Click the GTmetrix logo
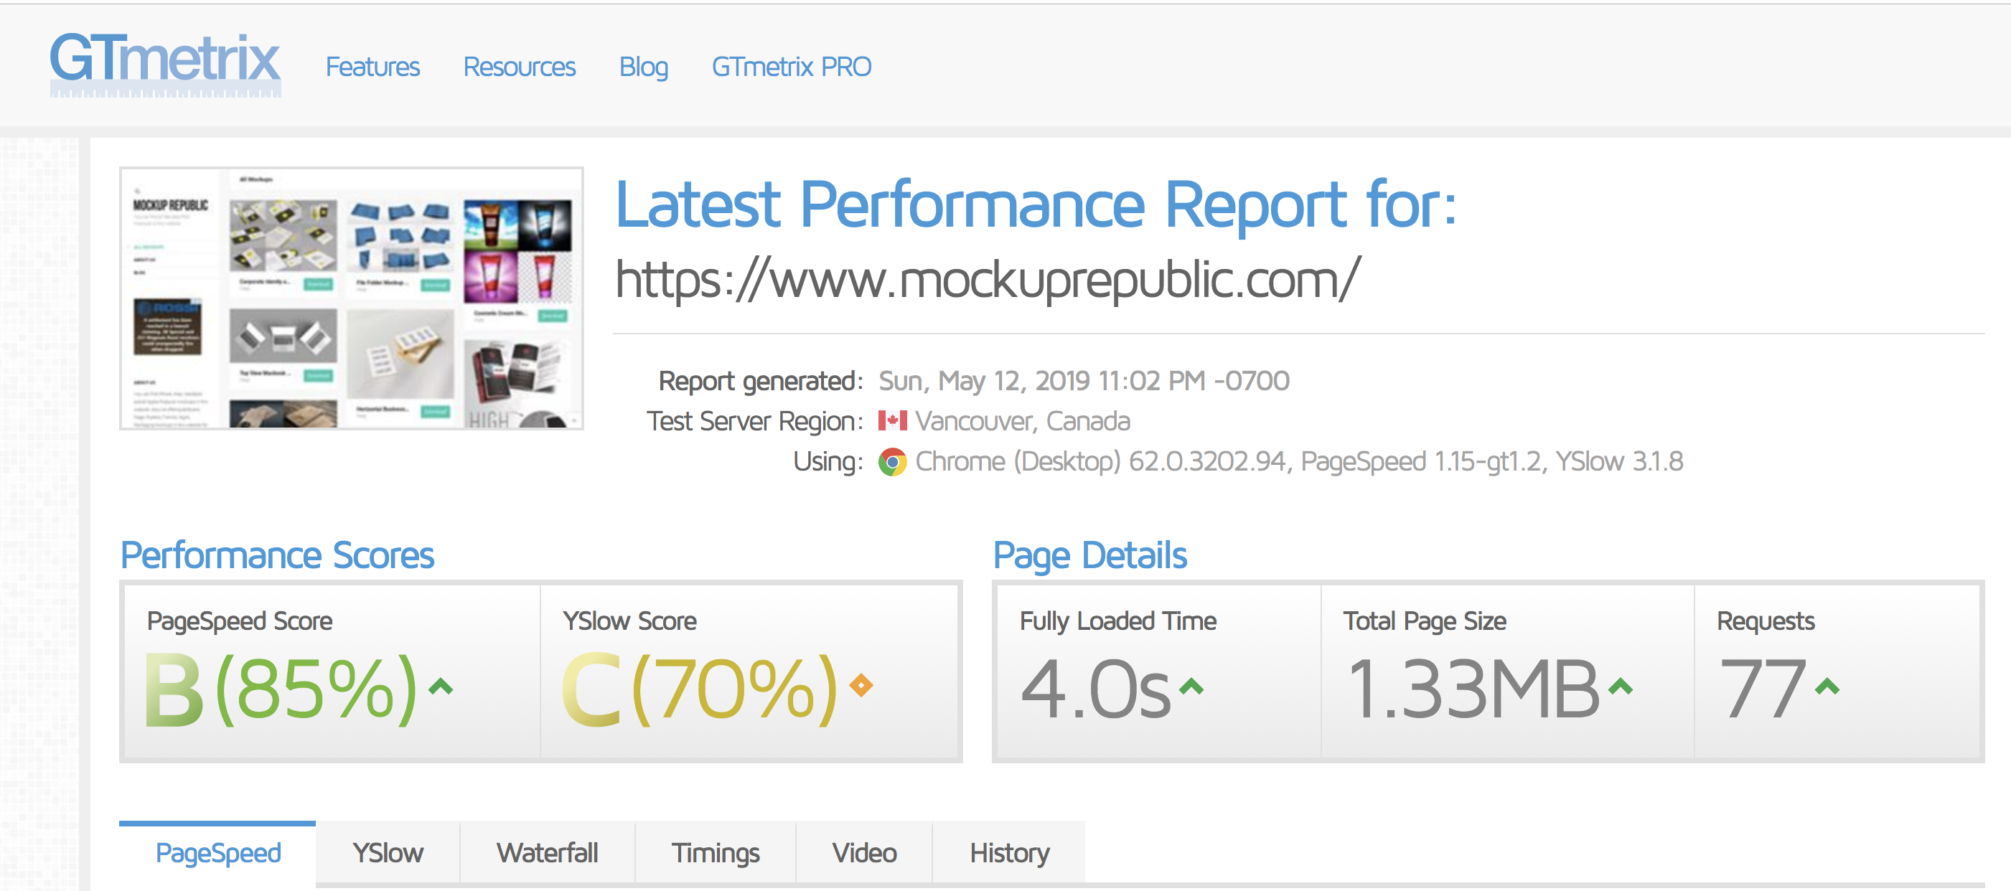The width and height of the screenshot is (2011, 891). [165, 64]
